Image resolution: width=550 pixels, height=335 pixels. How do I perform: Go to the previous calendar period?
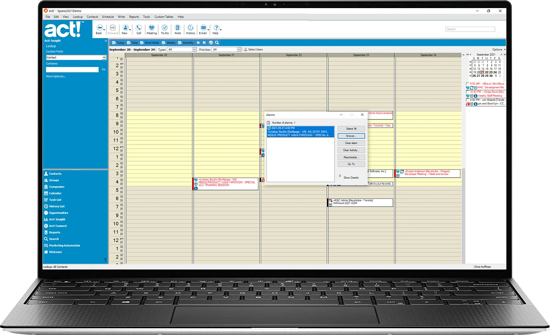point(198,43)
